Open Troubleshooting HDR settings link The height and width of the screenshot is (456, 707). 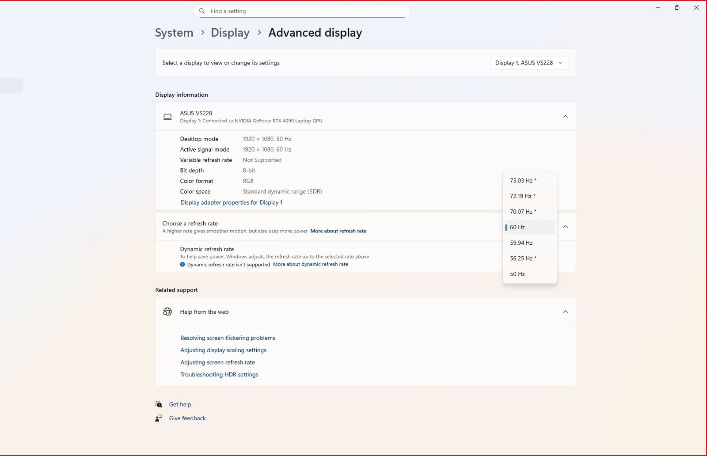tap(219, 375)
